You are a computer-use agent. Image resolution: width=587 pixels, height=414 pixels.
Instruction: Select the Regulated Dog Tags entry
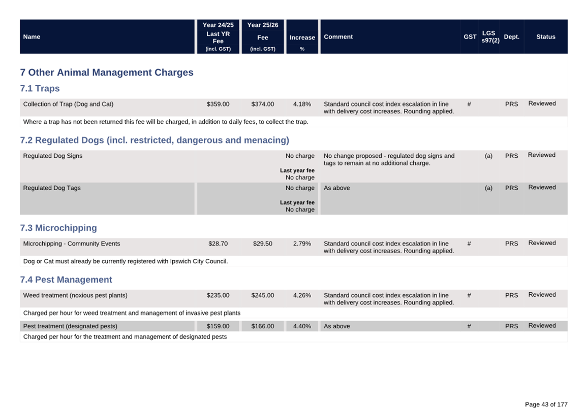pyautogui.click(x=52, y=188)
